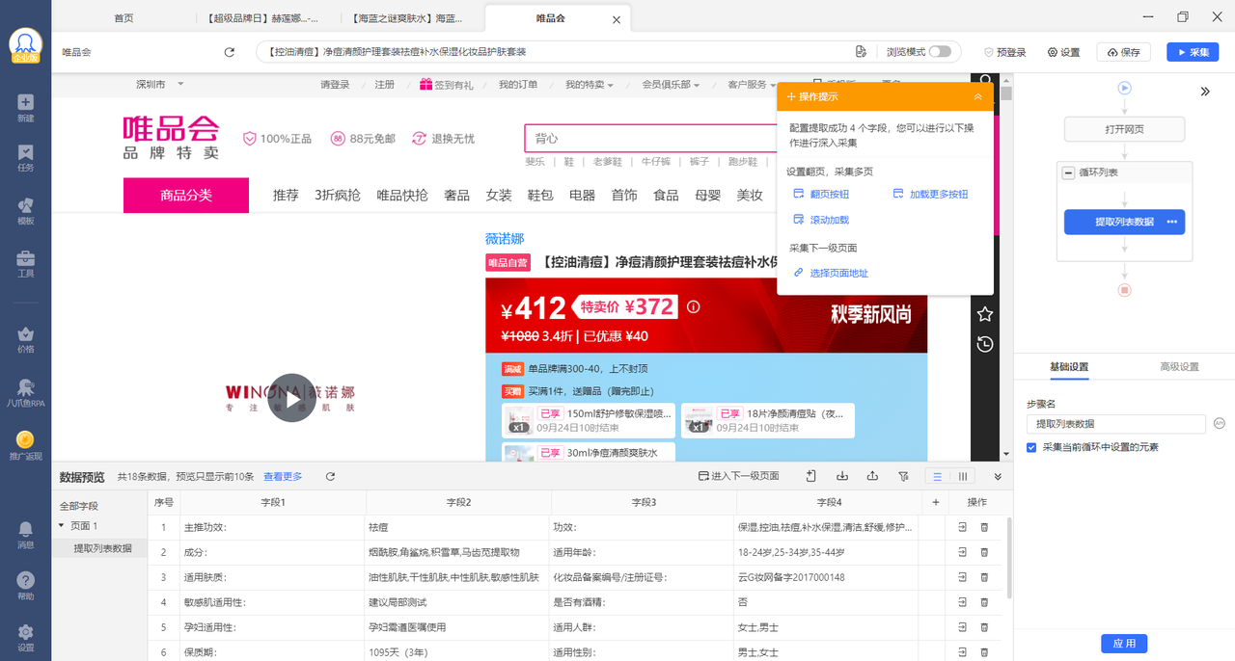
Task: Open 推广返现 in the sidebar
Action: (25, 445)
